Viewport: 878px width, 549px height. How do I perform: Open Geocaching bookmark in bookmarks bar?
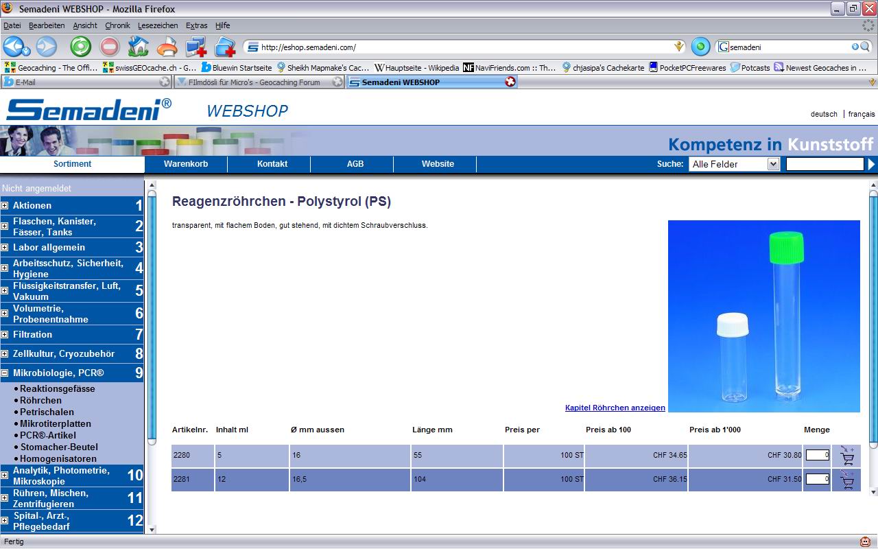(x=51, y=68)
